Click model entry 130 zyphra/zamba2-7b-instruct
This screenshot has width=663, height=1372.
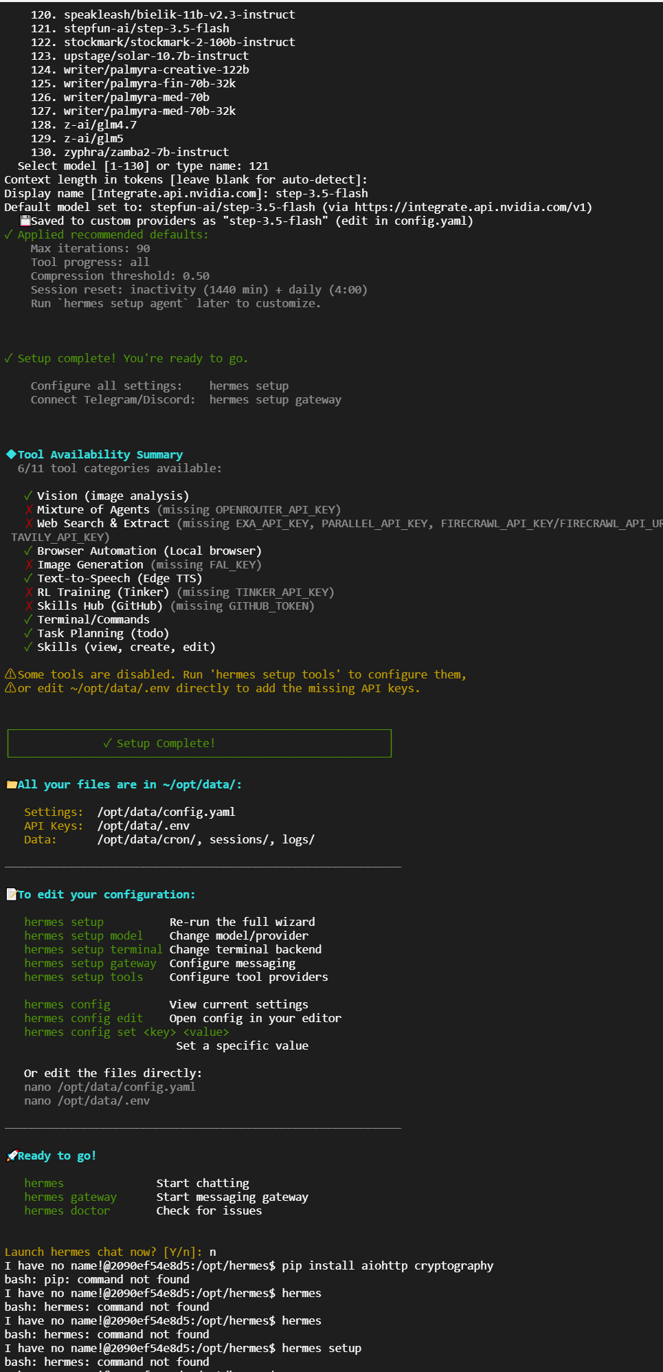point(146,152)
